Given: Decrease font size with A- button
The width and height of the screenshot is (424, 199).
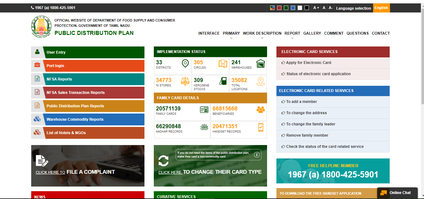Looking at the screenshot, I should coord(331,8).
